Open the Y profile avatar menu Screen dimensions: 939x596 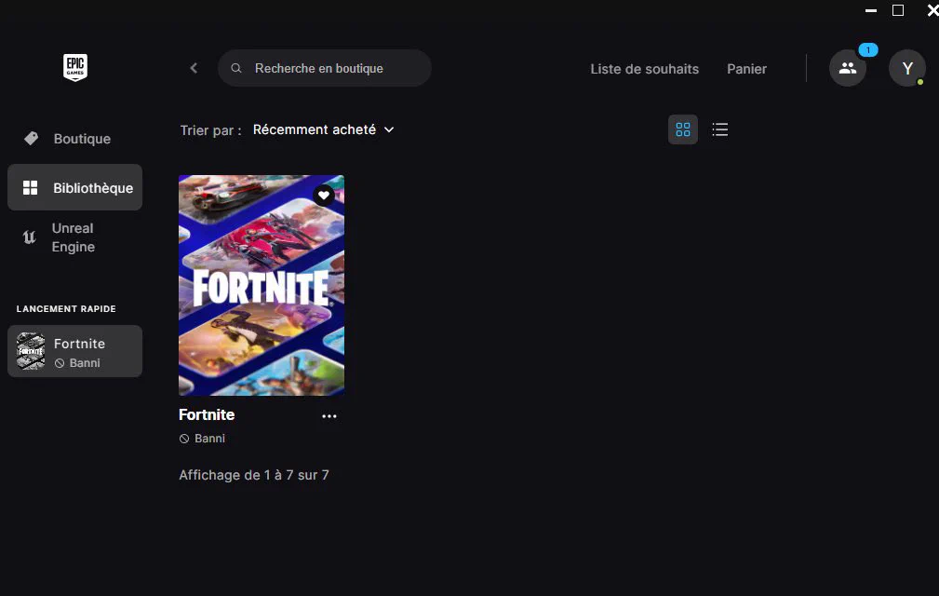point(907,68)
